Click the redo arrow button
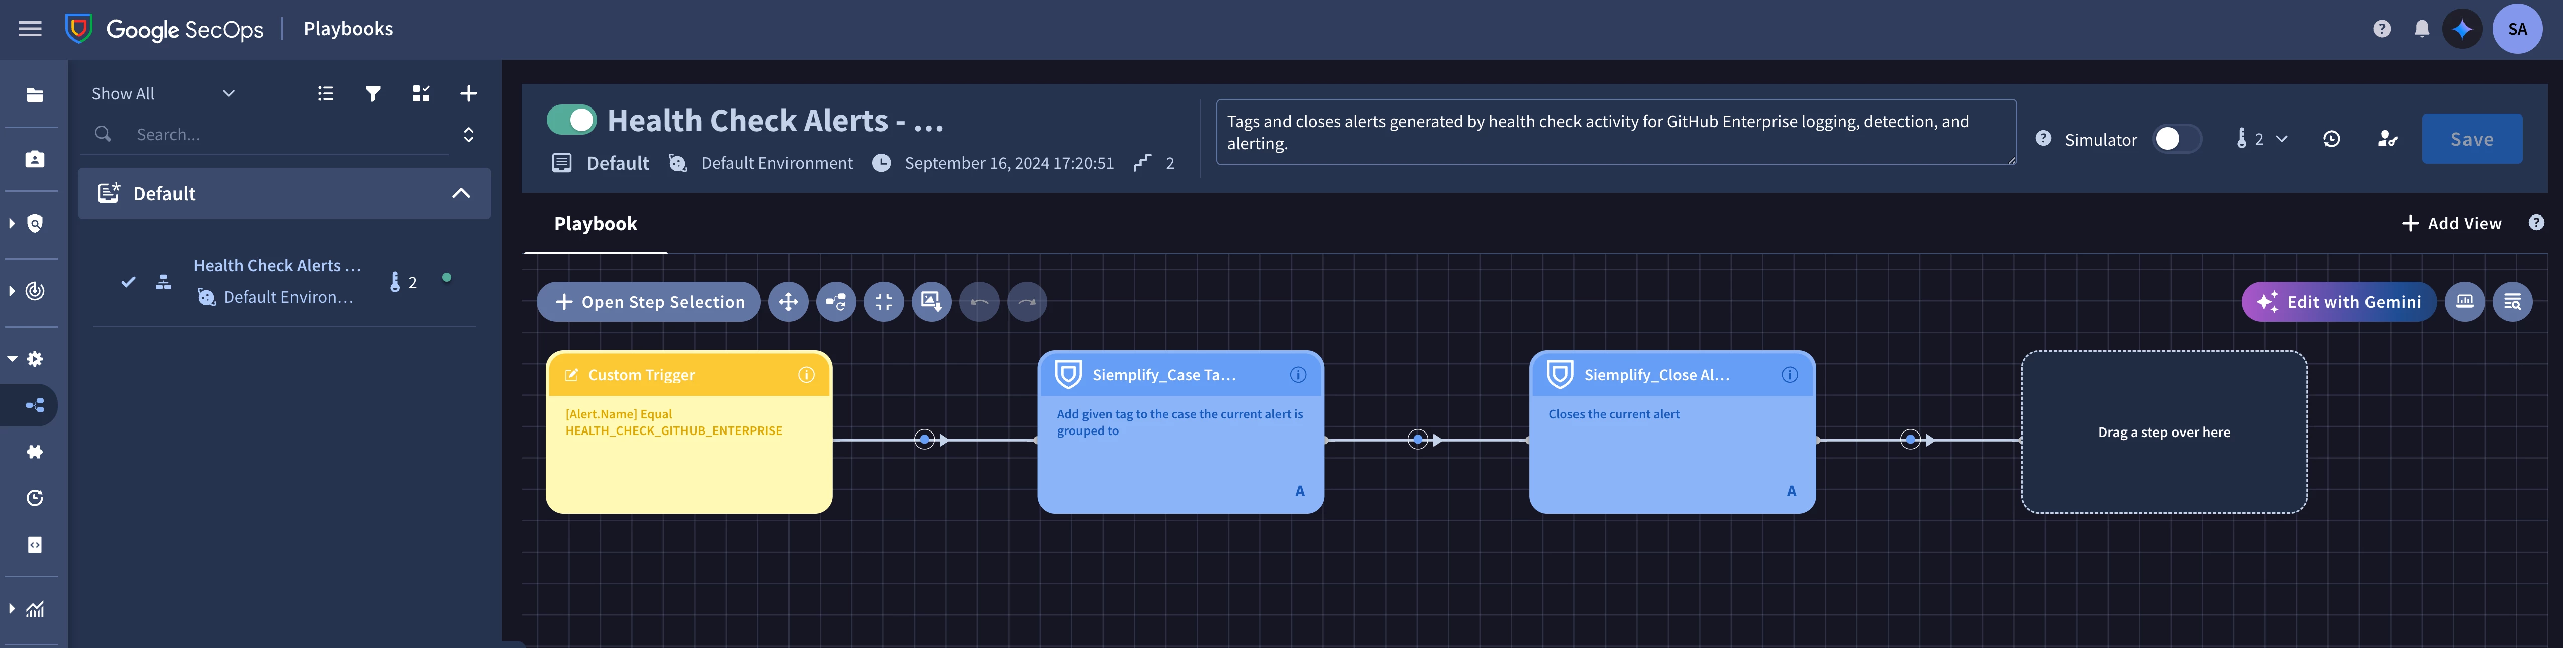The image size is (2563, 648). (x=1027, y=302)
